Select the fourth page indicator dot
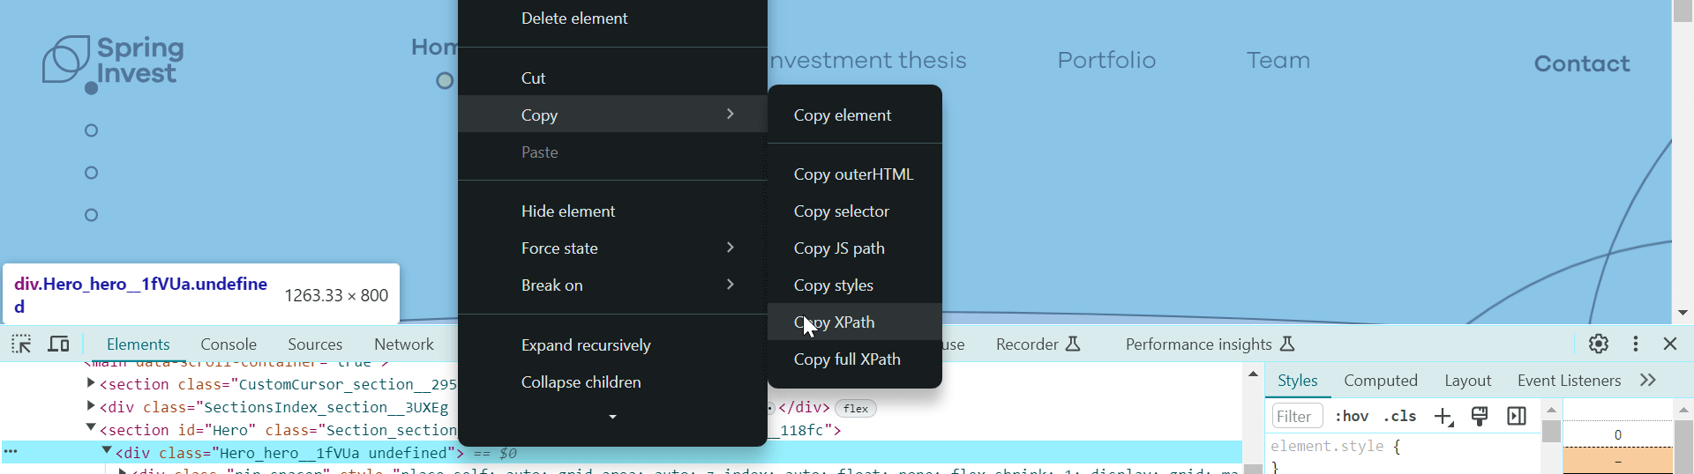This screenshot has height=474, width=1694. [x=91, y=215]
